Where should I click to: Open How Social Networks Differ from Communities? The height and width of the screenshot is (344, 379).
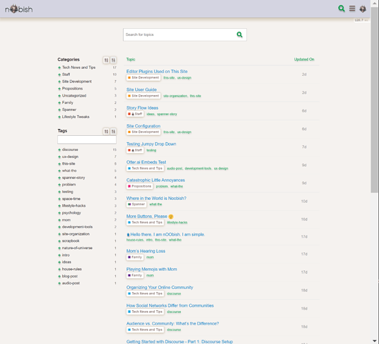click(x=170, y=305)
